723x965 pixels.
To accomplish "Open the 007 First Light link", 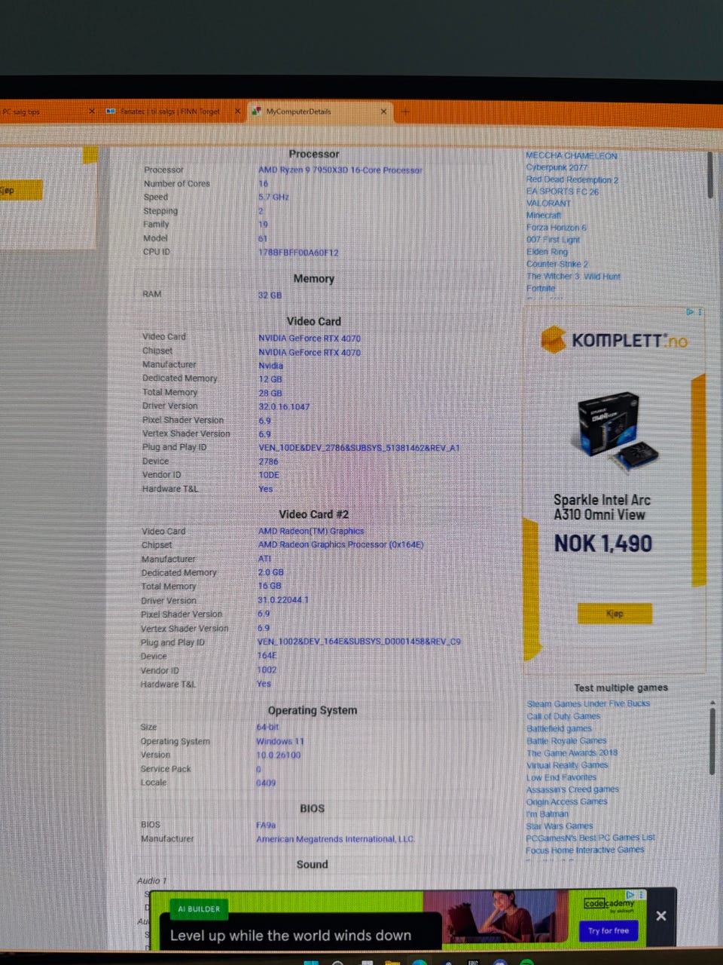I will pos(553,240).
